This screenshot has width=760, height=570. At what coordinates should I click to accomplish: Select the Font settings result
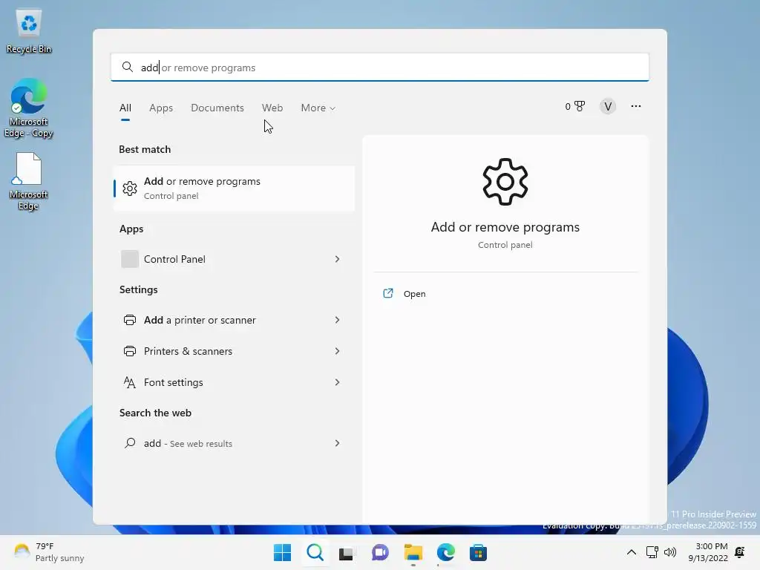click(x=234, y=382)
